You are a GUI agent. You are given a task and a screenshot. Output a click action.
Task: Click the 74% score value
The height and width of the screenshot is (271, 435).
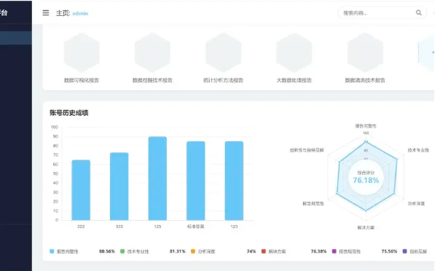(251, 251)
